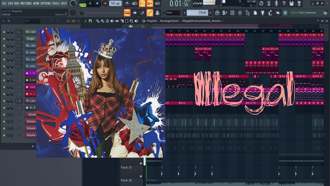The width and height of the screenshot is (330, 186).
Task: Expand the Illegal(Instrumental)_drums breadcrumb arrow
Action: pyautogui.click(x=222, y=21)
